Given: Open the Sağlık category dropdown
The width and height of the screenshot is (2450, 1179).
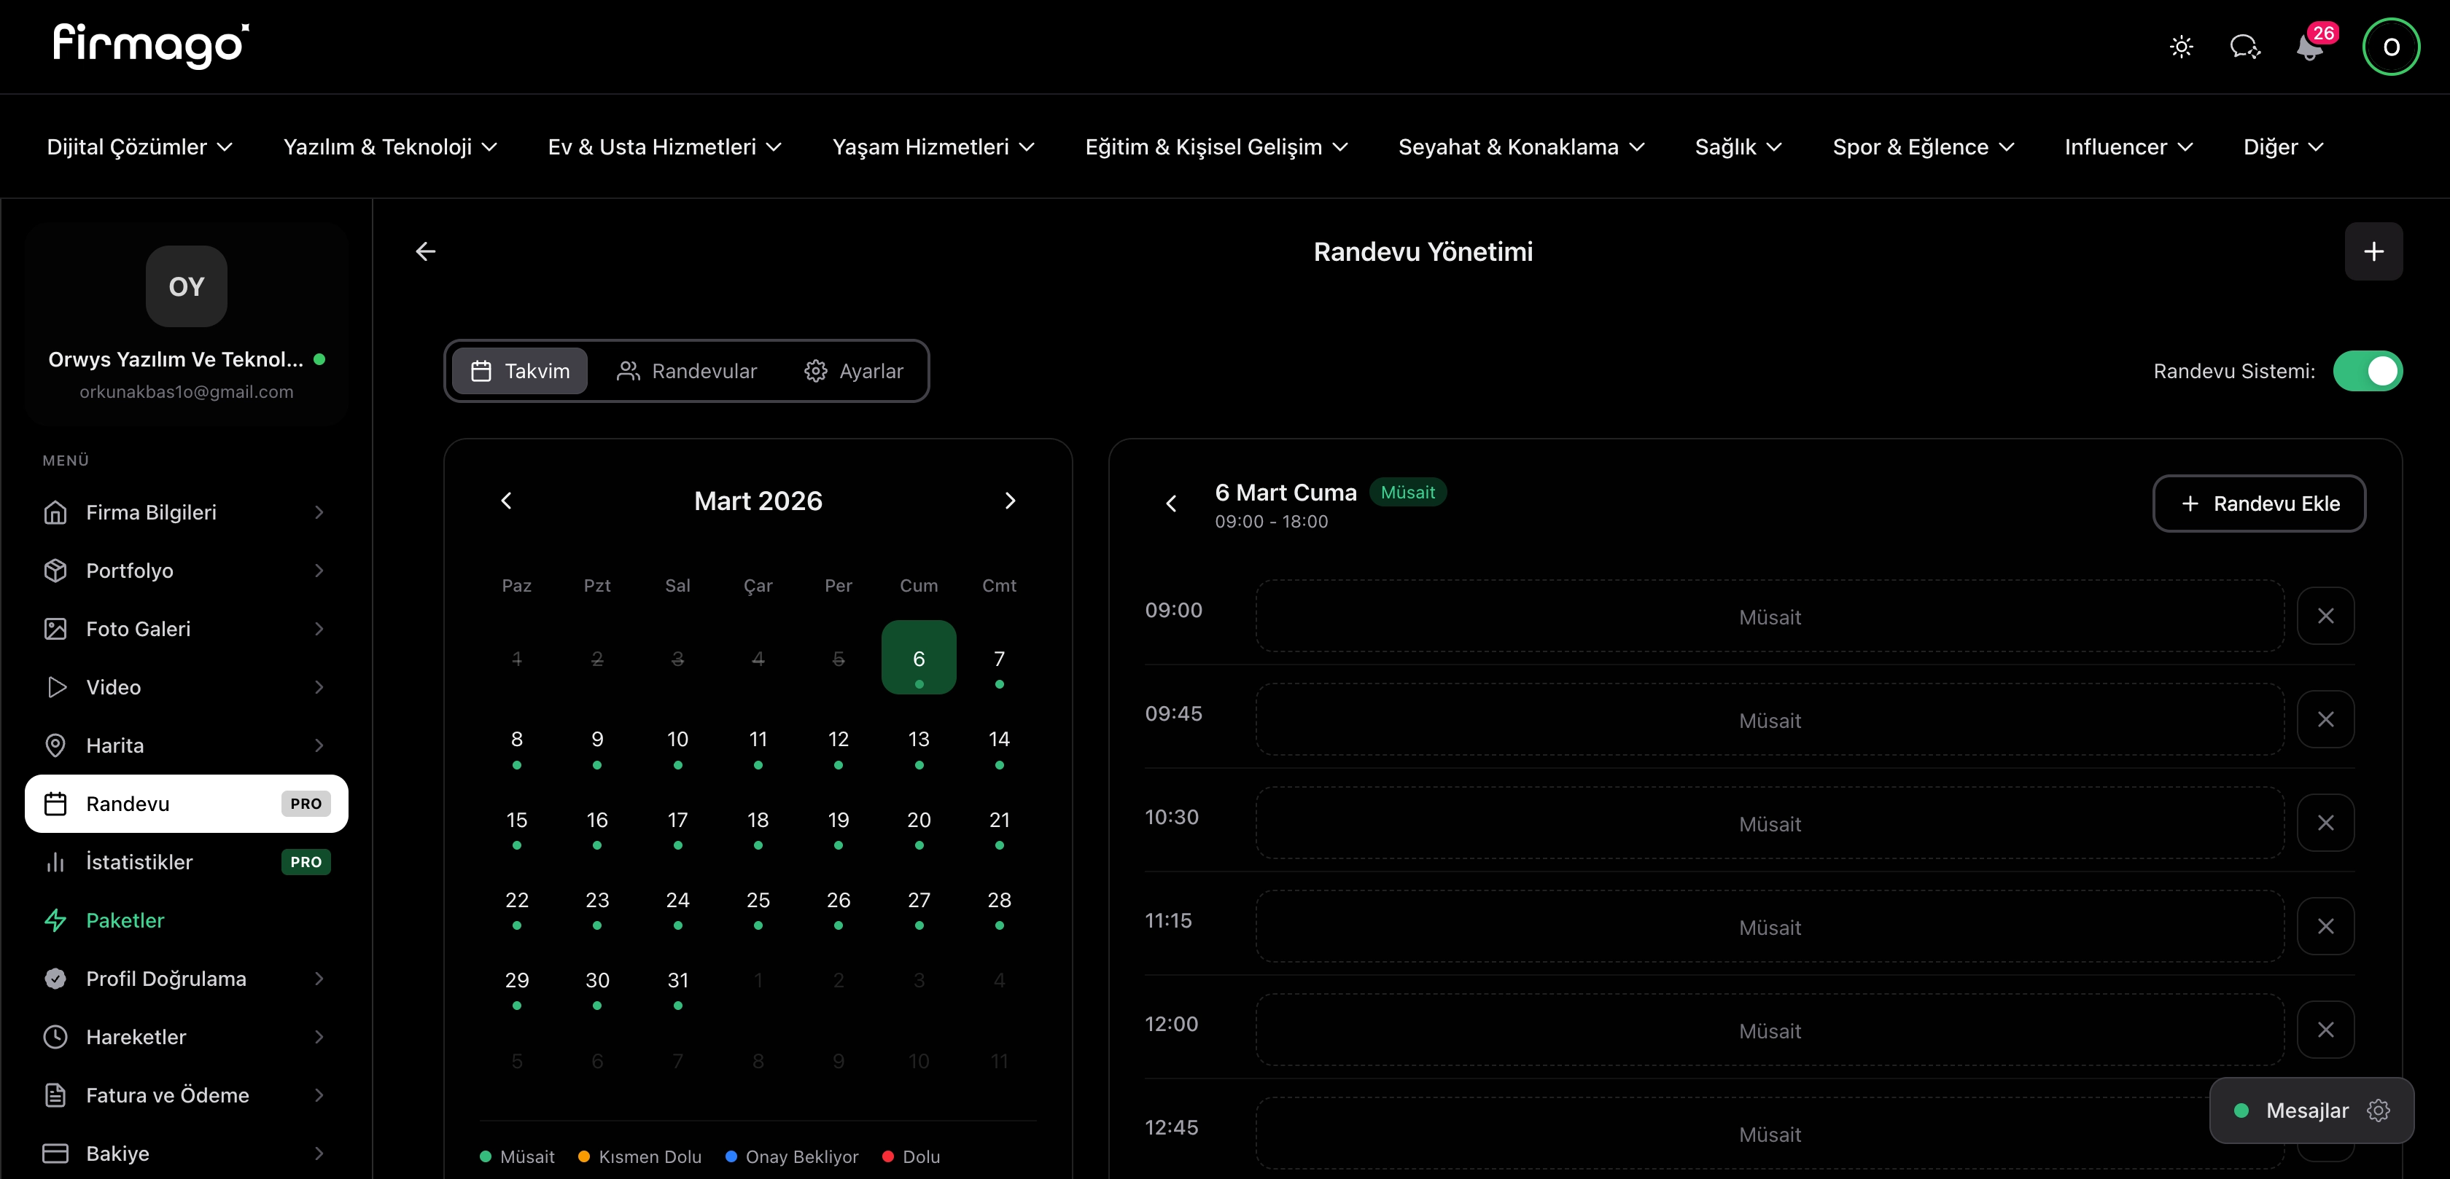Looking at the screenshot, I should point(1738,146).
